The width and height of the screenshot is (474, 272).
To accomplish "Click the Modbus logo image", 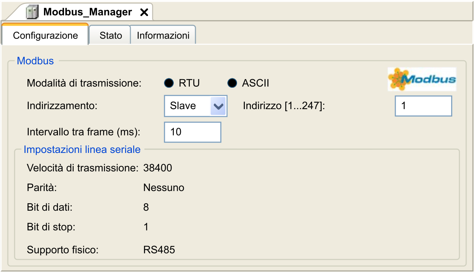I will (x=422, y=79).
